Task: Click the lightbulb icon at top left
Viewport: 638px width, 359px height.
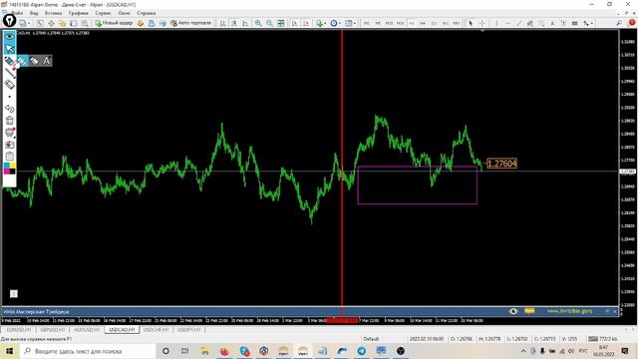Action: point(9,20)
